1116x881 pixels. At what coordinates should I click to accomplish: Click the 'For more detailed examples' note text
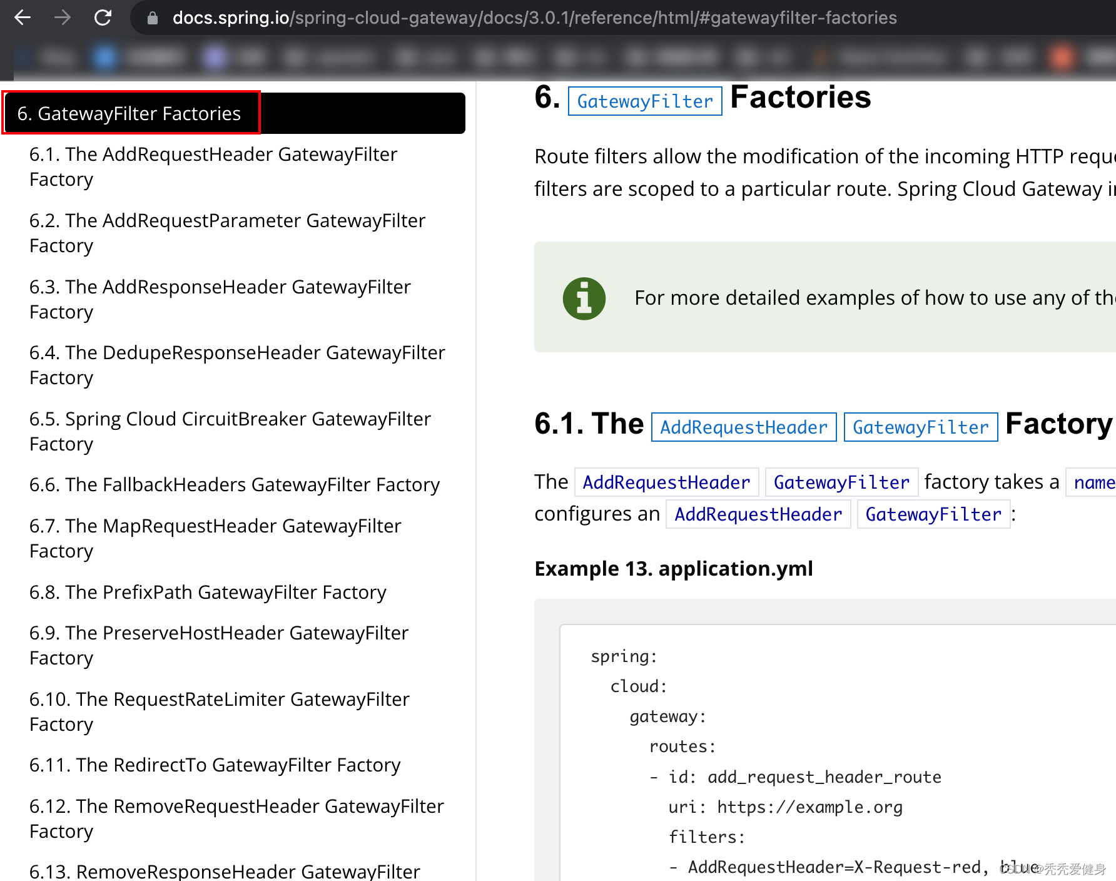(x=875, y=298)
